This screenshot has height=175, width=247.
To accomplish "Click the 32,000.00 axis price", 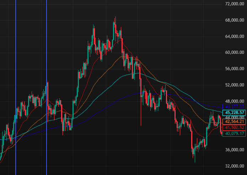I will coord(235,166).
